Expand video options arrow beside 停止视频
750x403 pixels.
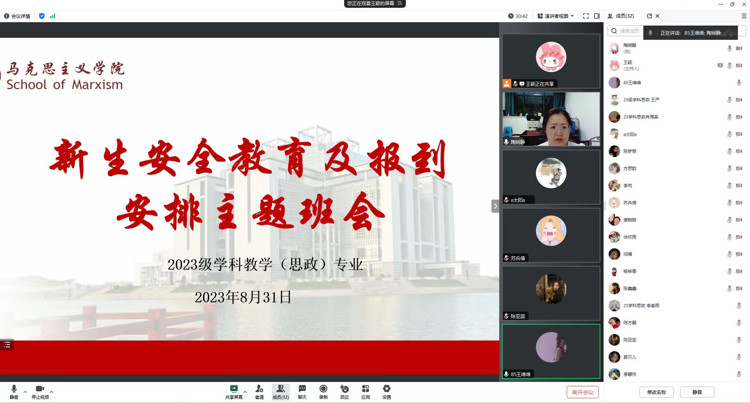[51, 392]
